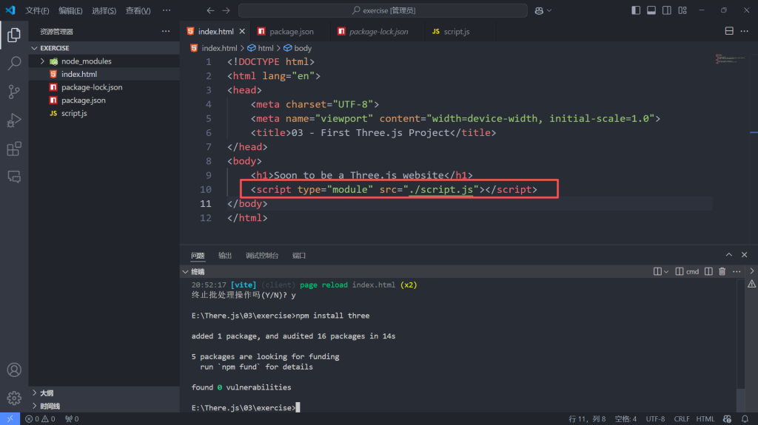Open the Search view in activity bar

click(x=13, y=64)
